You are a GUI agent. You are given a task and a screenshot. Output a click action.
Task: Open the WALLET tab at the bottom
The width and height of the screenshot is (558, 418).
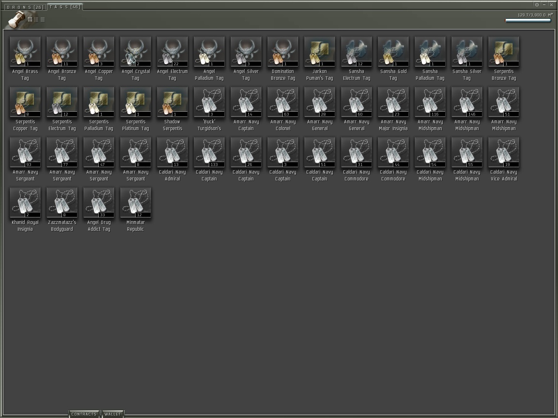(112, 414)
